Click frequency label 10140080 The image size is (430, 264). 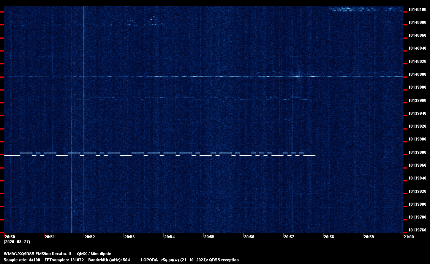pyautogui.click(x=417, y=22)
